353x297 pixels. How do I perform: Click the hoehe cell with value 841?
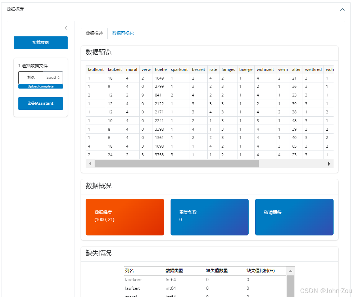tap(161, 95)
